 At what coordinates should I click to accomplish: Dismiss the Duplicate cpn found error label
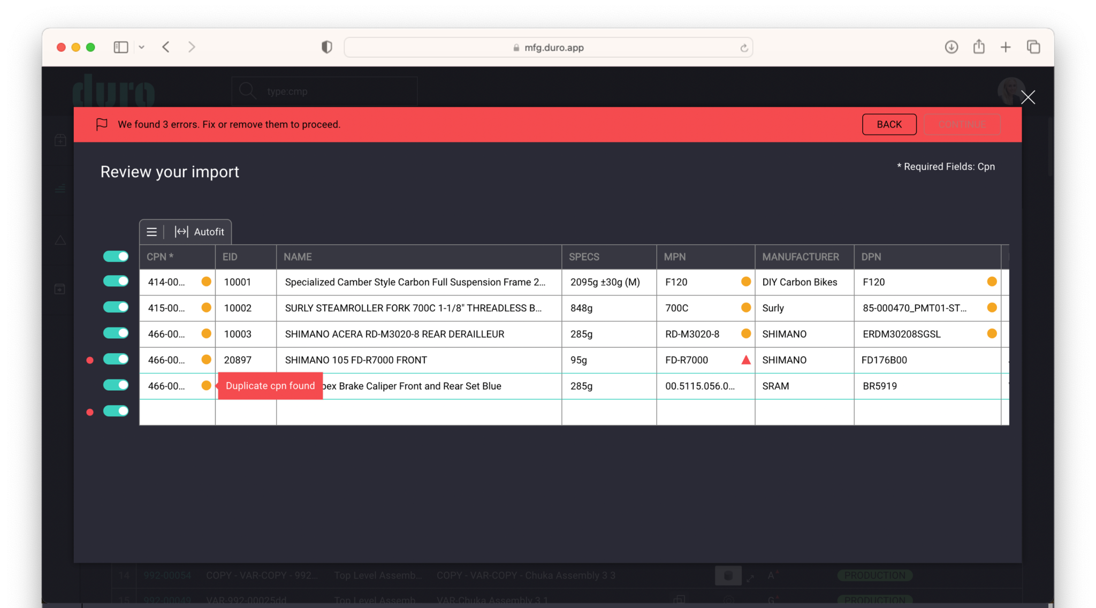[270, 385]
